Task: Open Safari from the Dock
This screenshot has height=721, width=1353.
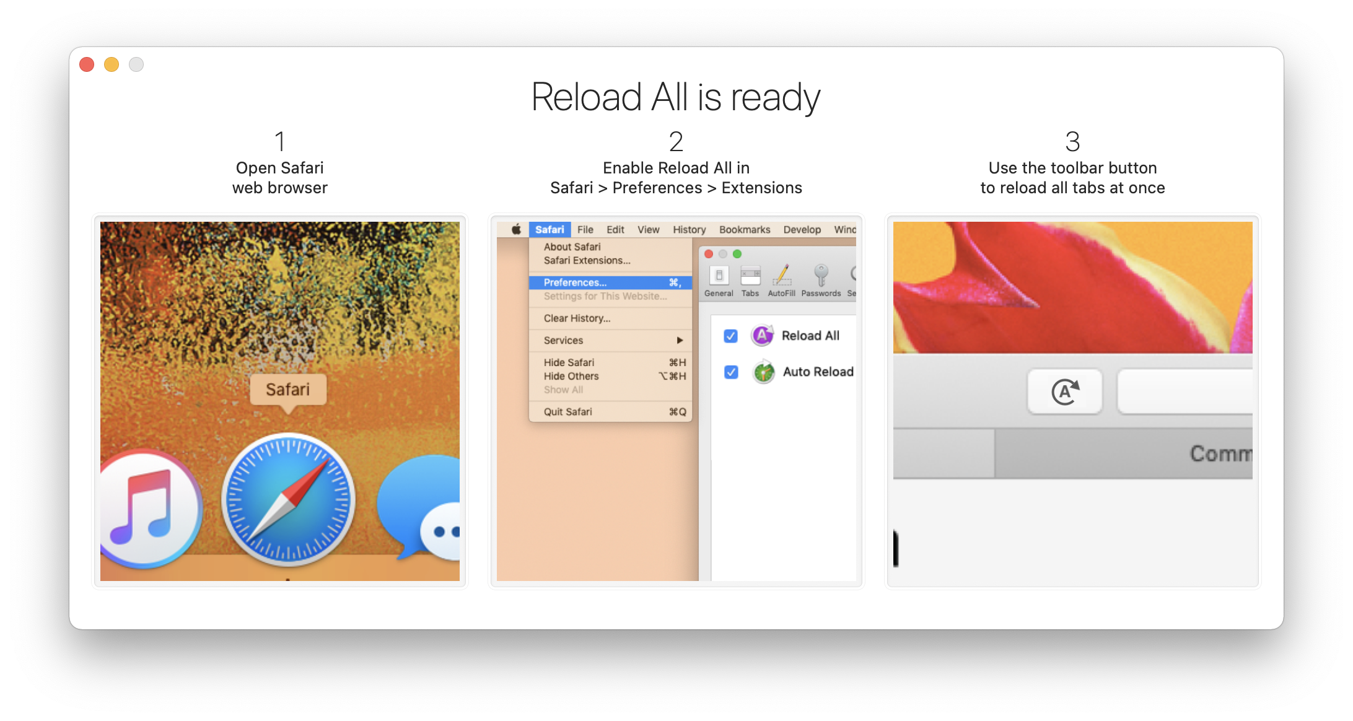Action: (287, 502)
